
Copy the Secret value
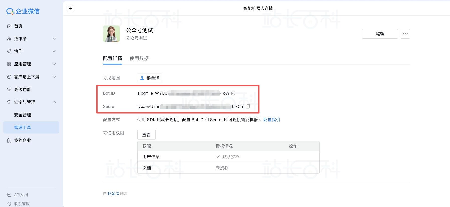point(248,106)
